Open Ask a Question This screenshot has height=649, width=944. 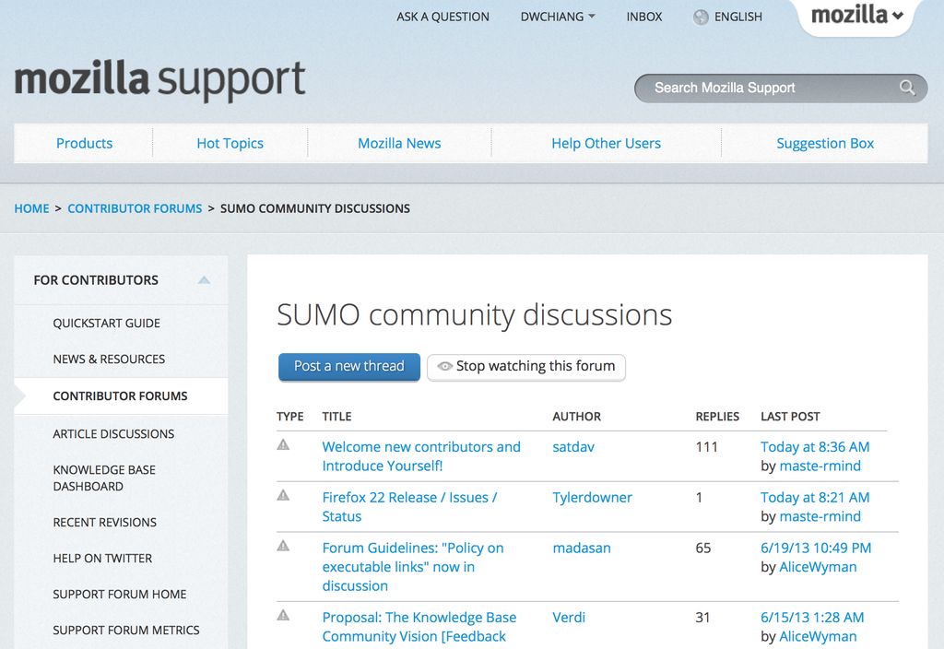442,17
